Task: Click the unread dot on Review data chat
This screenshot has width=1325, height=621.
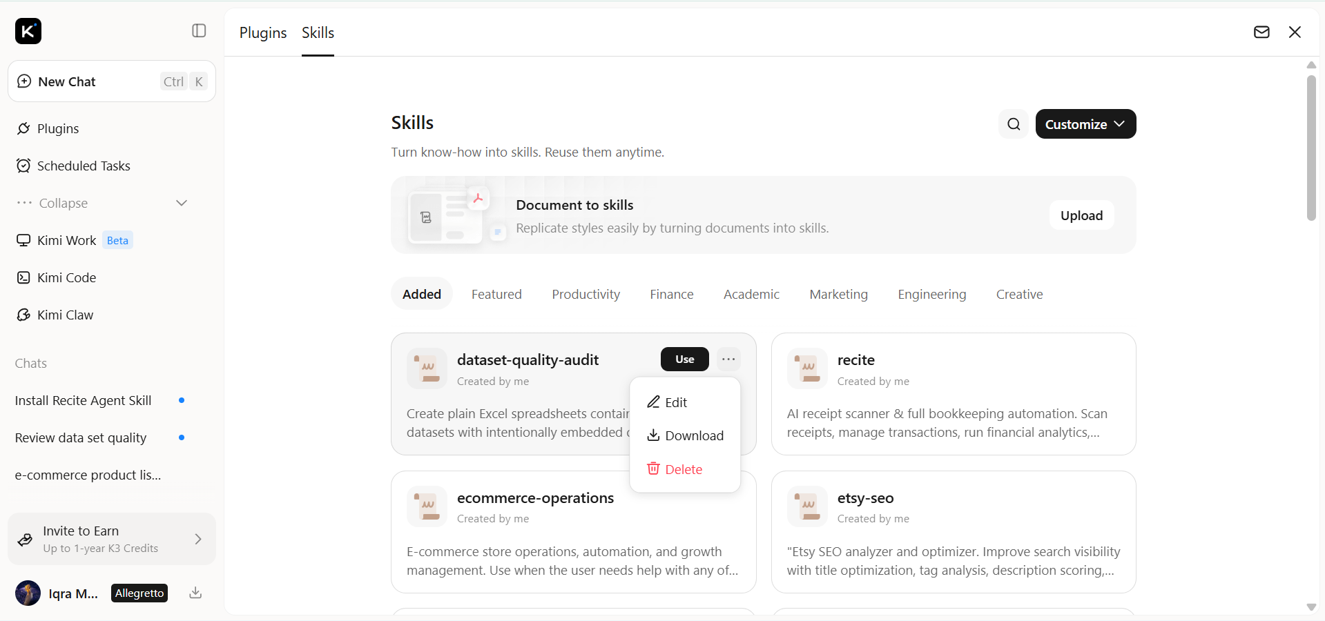Action: point(182,437)
